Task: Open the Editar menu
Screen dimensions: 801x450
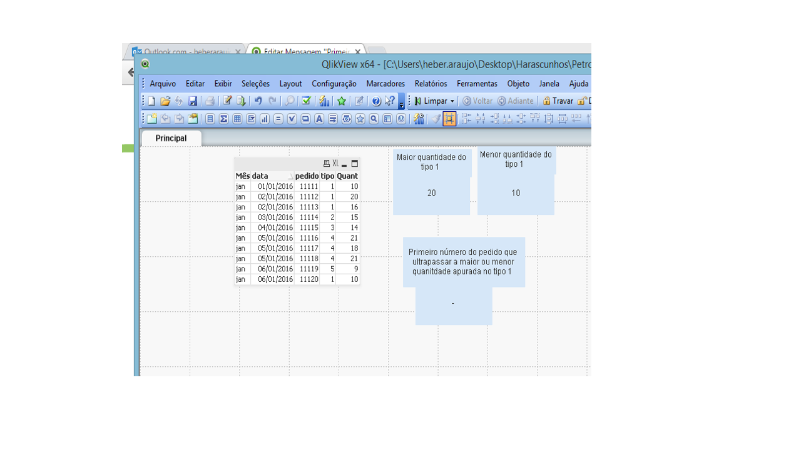Action: 195,84
